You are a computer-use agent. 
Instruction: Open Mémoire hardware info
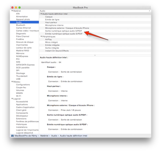(20, 53)
